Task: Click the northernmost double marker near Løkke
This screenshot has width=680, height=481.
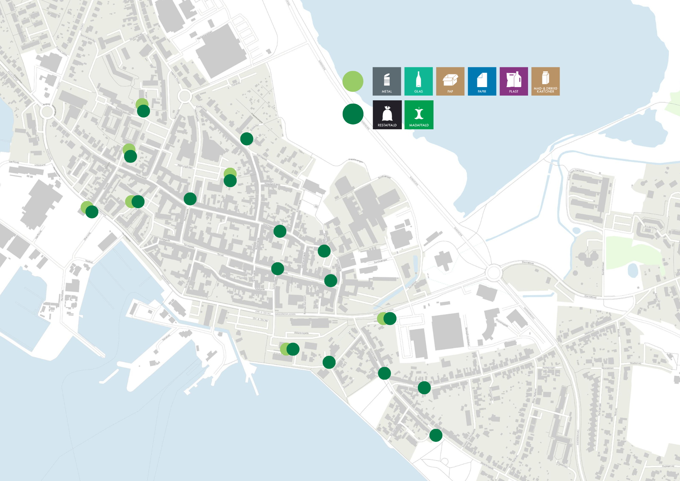Action: [x=143, y=108]
